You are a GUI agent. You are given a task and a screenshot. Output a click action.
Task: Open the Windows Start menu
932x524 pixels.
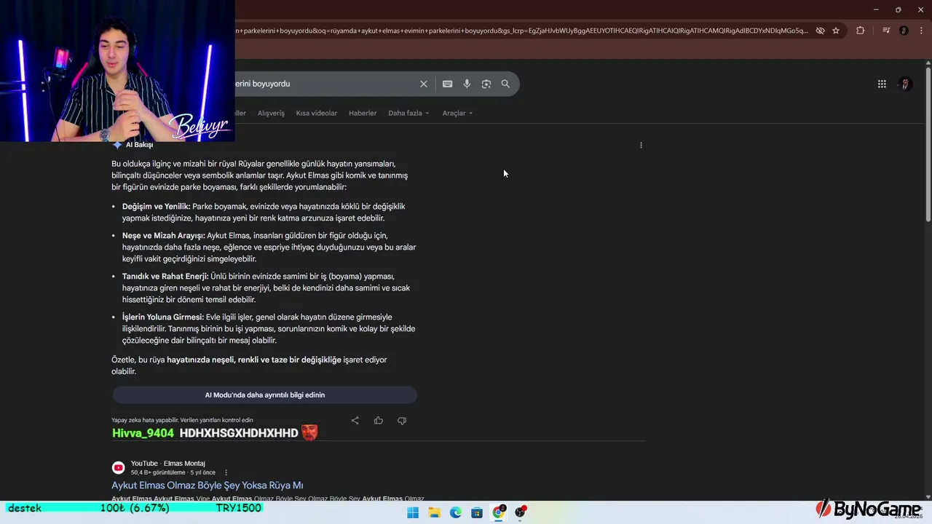click(x=413, y=512)
